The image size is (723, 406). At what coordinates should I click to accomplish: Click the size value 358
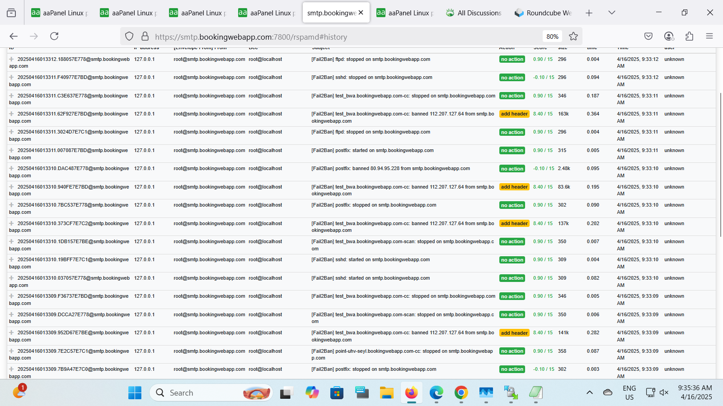[562, 351]
